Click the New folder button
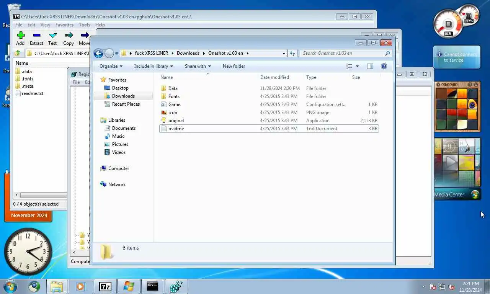Screen dimensions: 490x294 234,66
